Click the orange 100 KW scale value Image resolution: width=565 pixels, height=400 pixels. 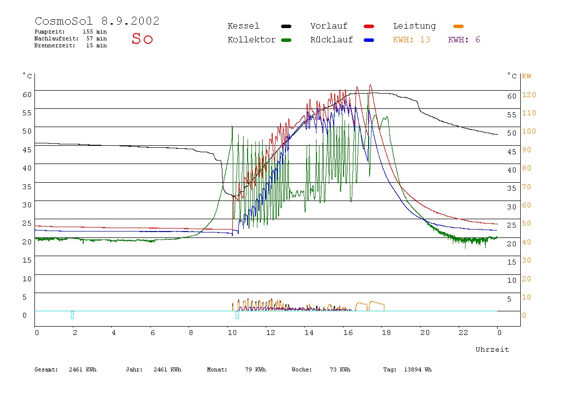pos(529,132)
